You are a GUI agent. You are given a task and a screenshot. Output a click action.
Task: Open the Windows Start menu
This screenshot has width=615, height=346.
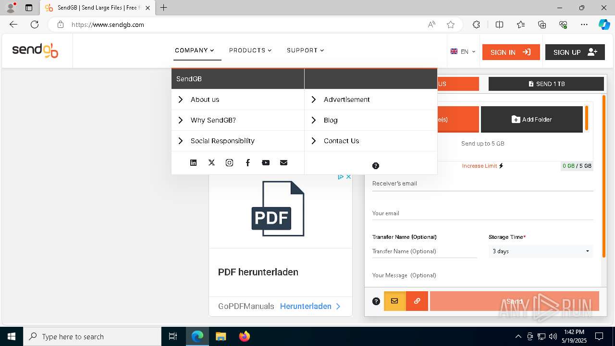12,336
